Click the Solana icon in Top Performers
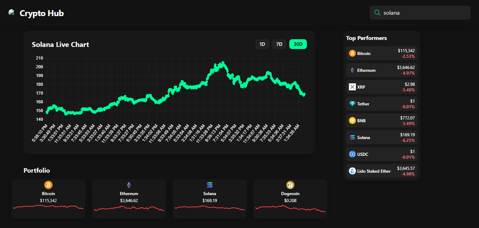 click(352, 138)
